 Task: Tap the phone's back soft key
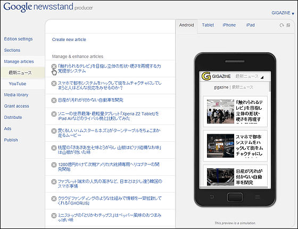pyautogui.click(x=212, y=197)
